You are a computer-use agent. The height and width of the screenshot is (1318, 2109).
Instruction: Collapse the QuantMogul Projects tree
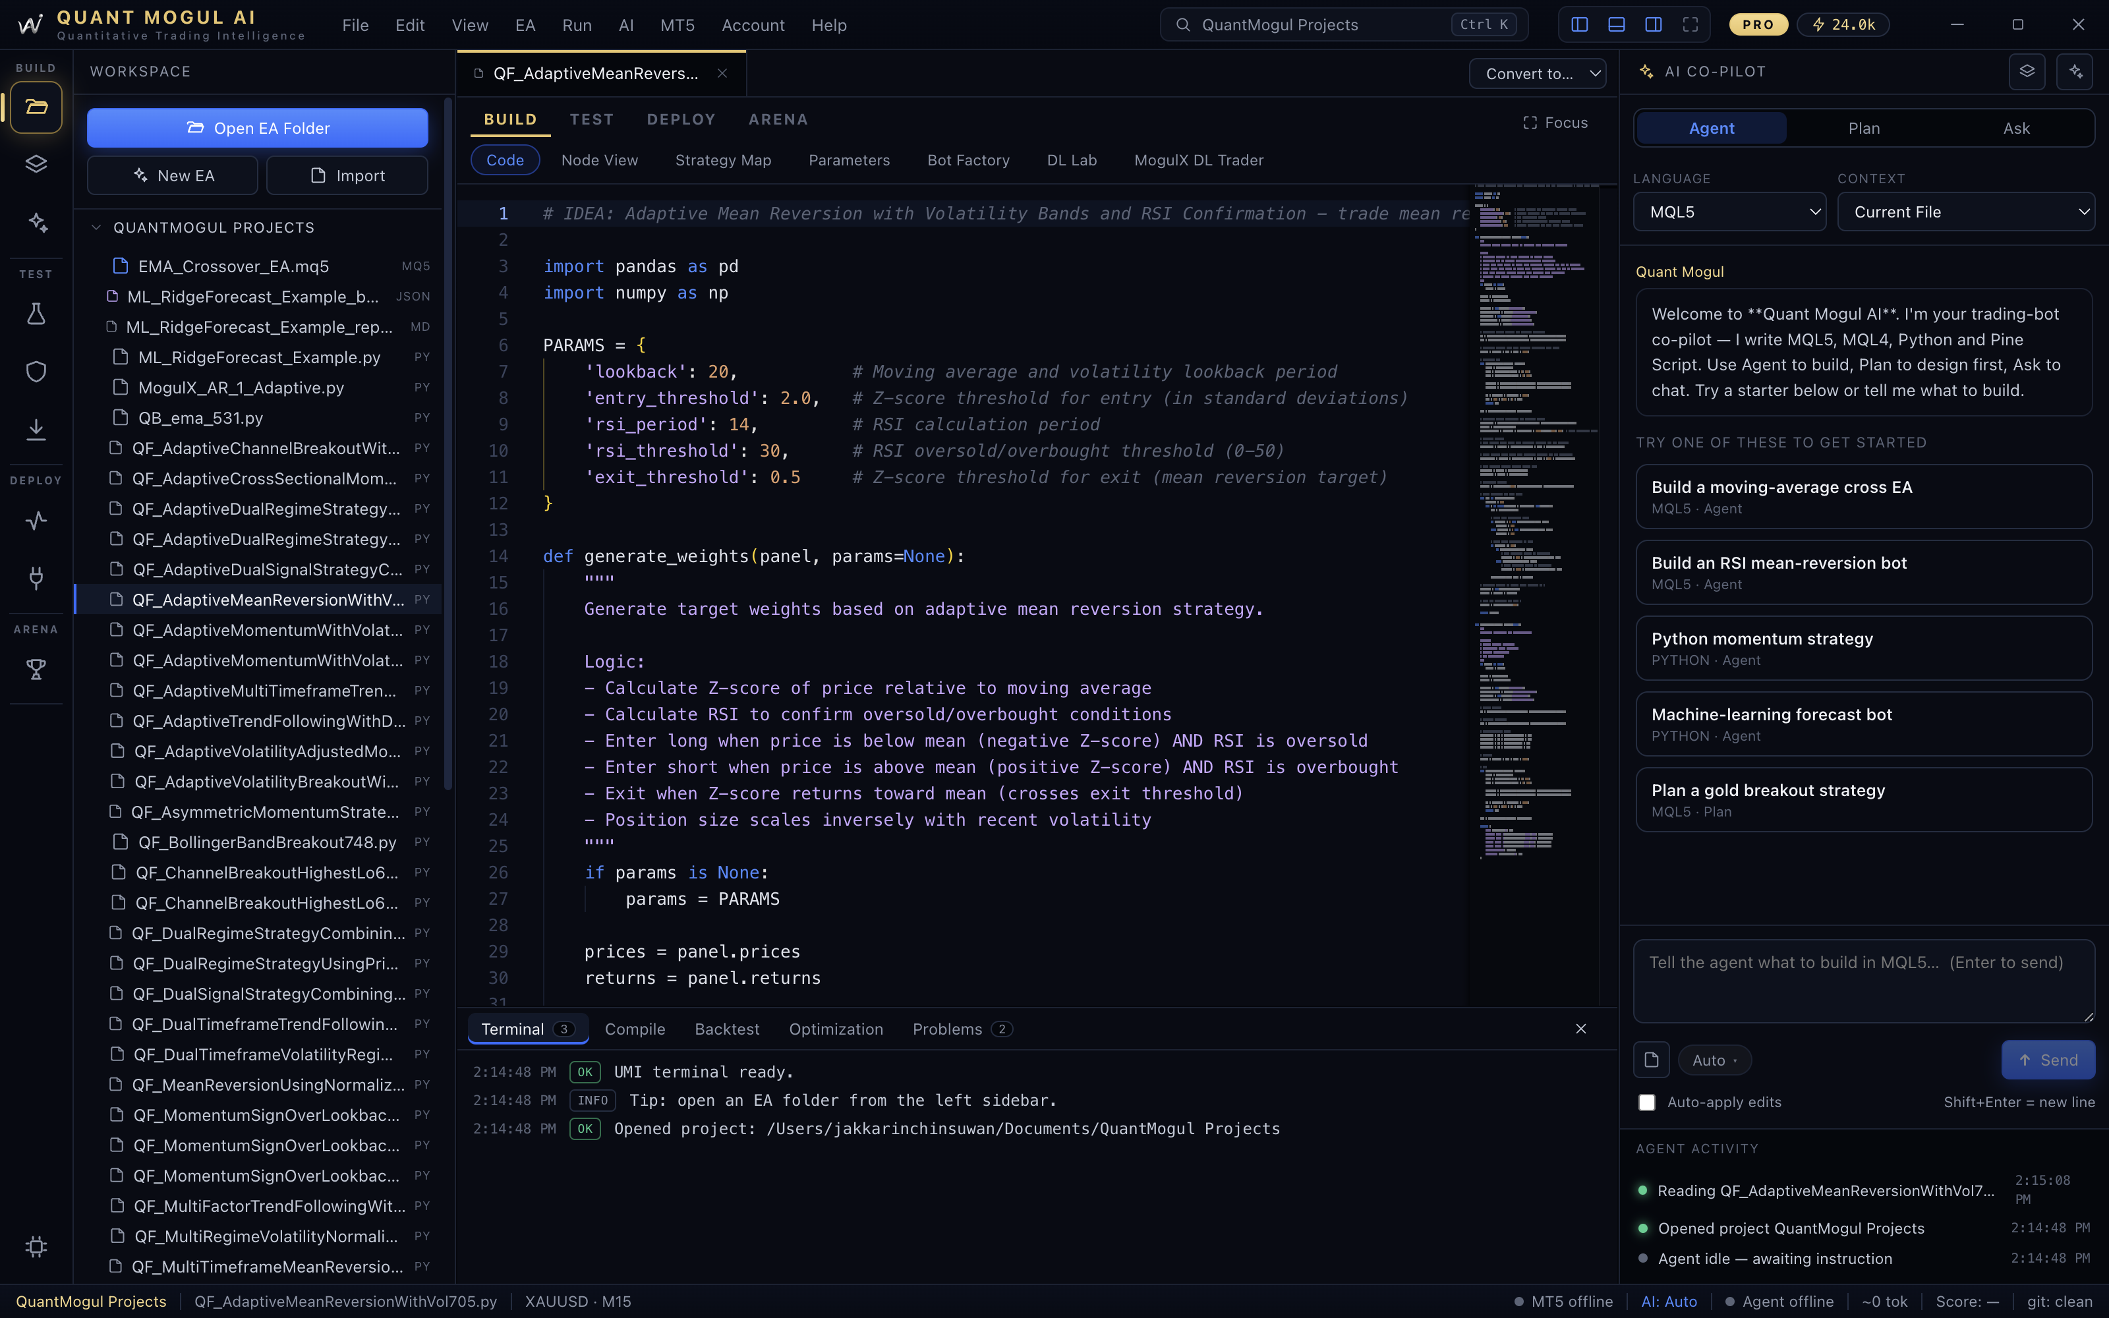pyautogui.click(x=97, y=227)
